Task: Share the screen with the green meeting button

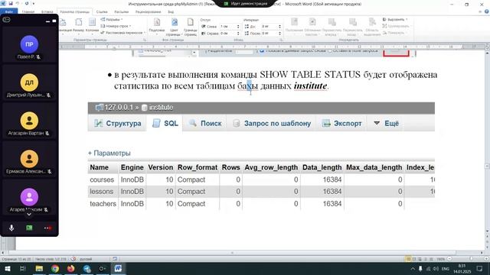Action: 29,228
